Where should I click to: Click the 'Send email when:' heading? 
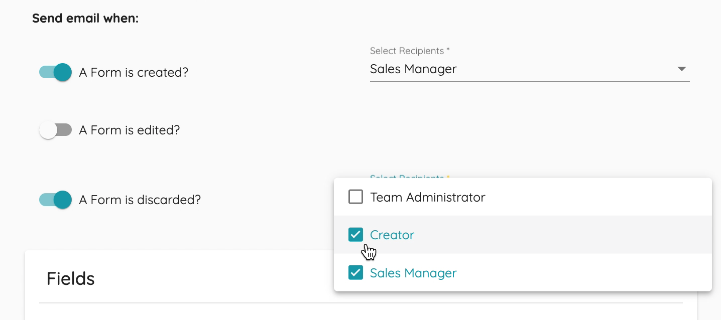click(x=85, y=19)
